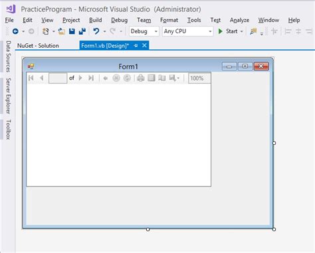Click the report viewer Refresh icon

click(x=127, y=78)
